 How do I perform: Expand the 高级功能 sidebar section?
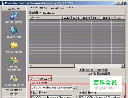point(14,90)
